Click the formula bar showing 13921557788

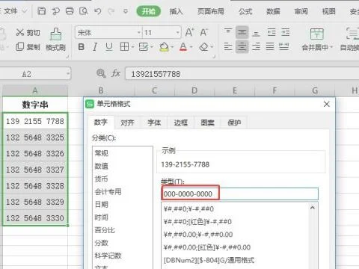[242, 74]
